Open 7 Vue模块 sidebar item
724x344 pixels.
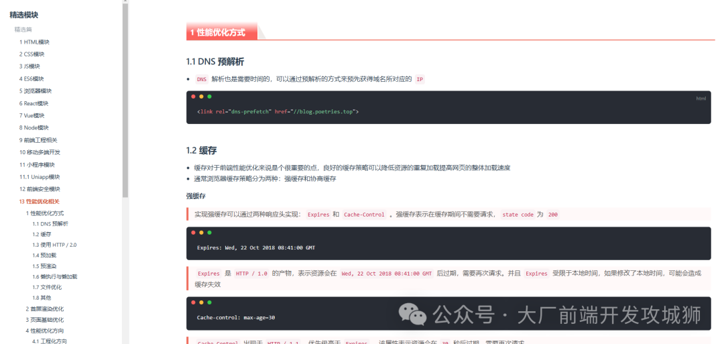coord(32,115)
